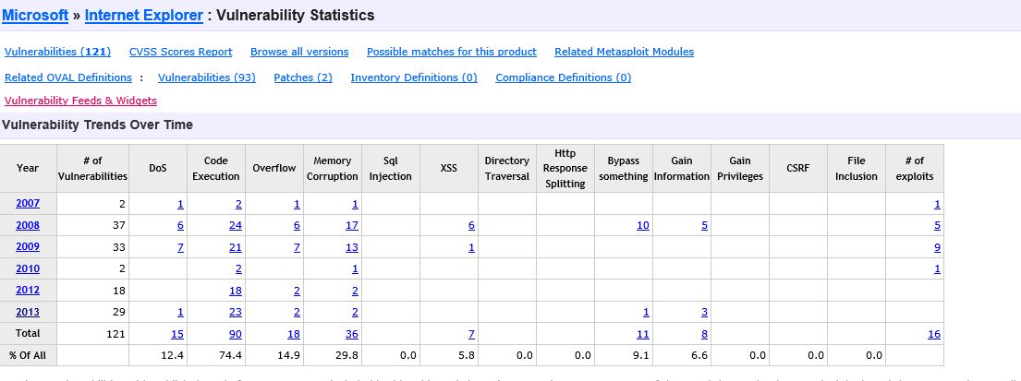
Task: Open Inventory Definitions (0) link
Action: [414, 77]
